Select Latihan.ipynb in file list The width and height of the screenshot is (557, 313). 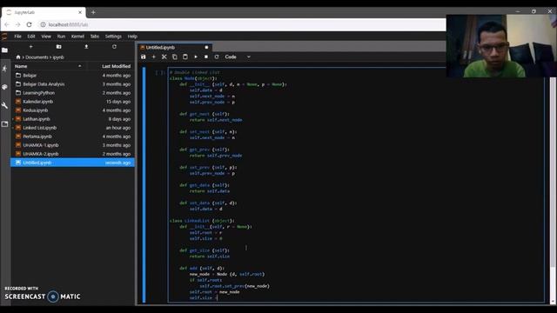pos(72,119)
